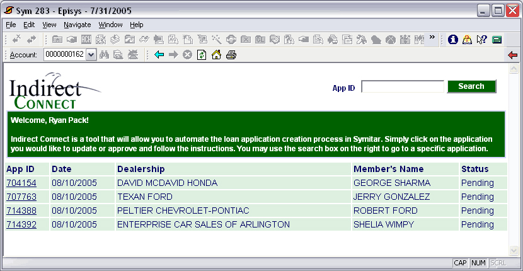Click the gray stop X circle icon
The image size is (523, 271).
[x=187, y=55]
